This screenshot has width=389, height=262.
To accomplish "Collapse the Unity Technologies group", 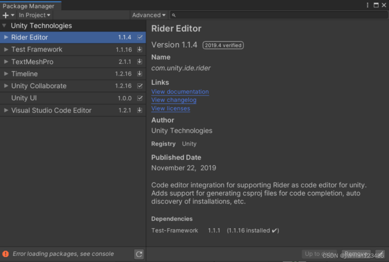I will pyautogui.click(x=5, y=26).
